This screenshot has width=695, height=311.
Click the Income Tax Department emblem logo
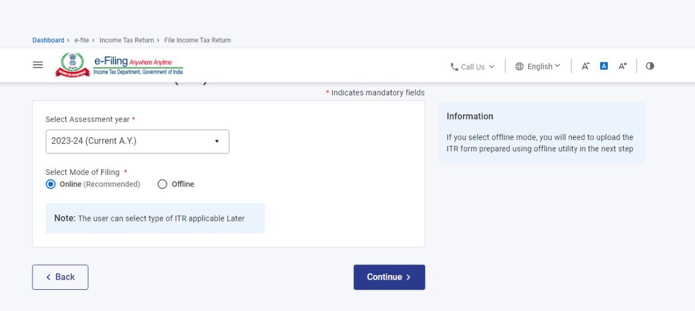(73, 65)
